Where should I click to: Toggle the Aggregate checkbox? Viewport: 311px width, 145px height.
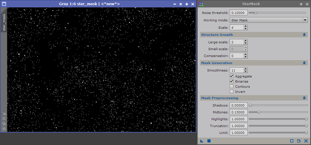pyautogui.click(x=231, y=76)
